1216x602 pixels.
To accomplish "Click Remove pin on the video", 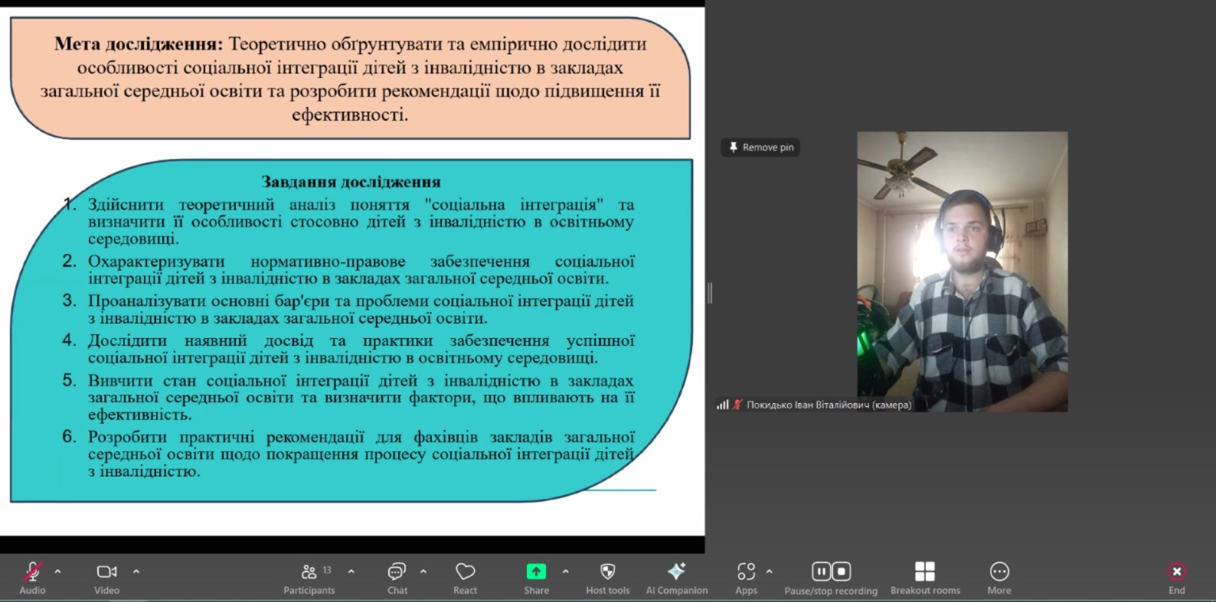I will coord(760,148).
